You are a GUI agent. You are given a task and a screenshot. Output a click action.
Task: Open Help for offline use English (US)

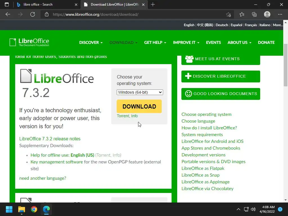(x=62, y=155)
